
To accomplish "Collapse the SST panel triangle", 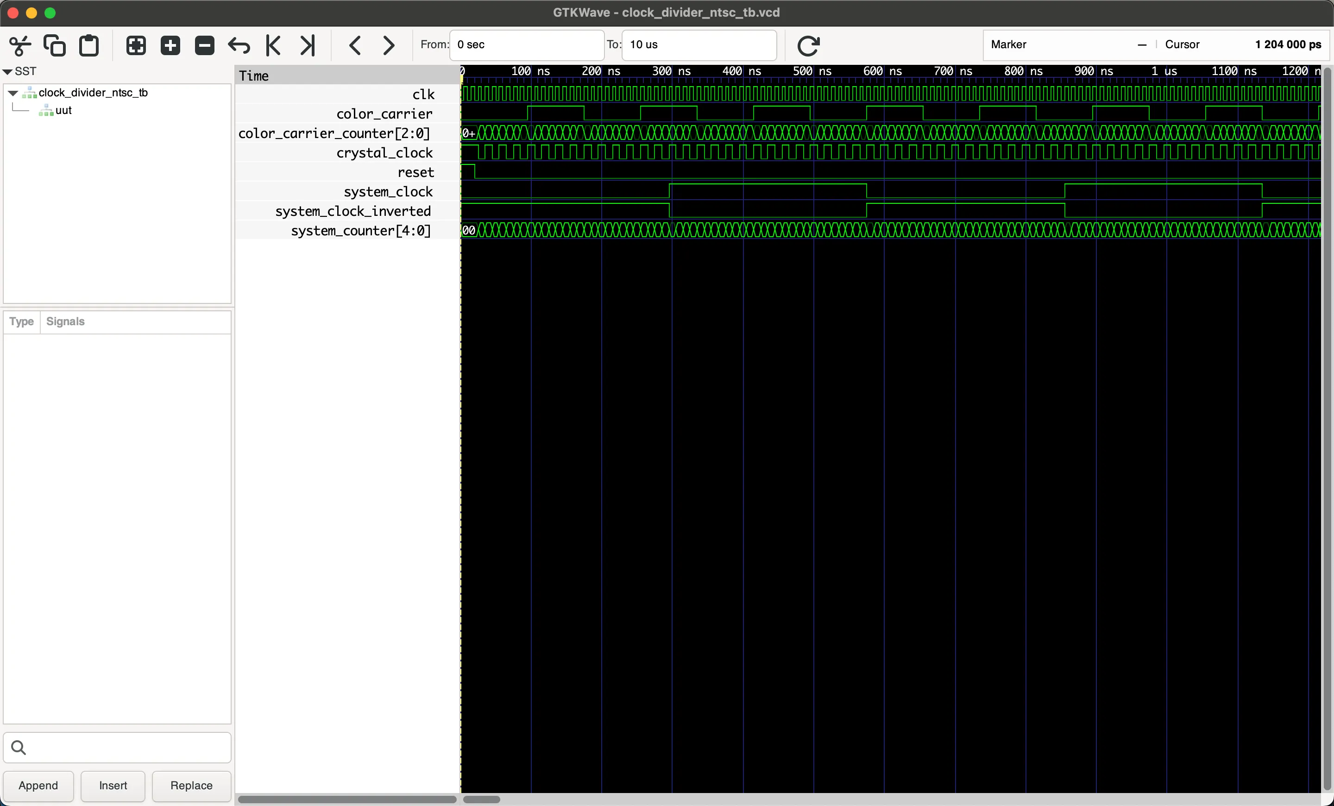I will coord(7,71).
